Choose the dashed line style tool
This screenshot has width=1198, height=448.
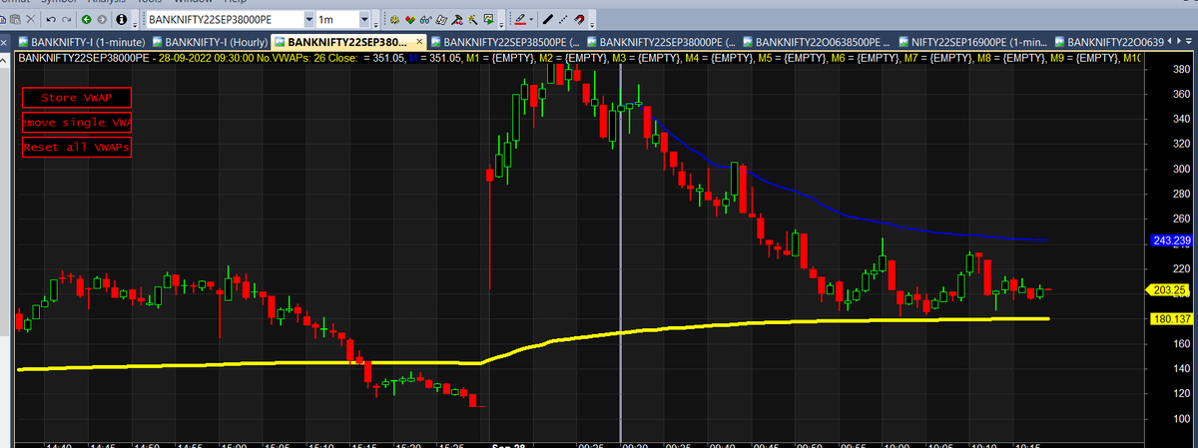pyautogui.click(x=564, y=20)
